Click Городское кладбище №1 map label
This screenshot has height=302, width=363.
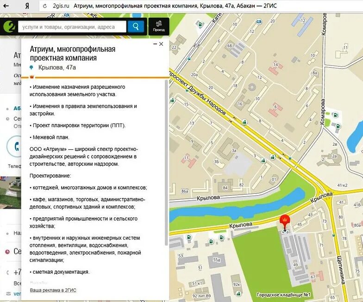(x=283, y=295)
